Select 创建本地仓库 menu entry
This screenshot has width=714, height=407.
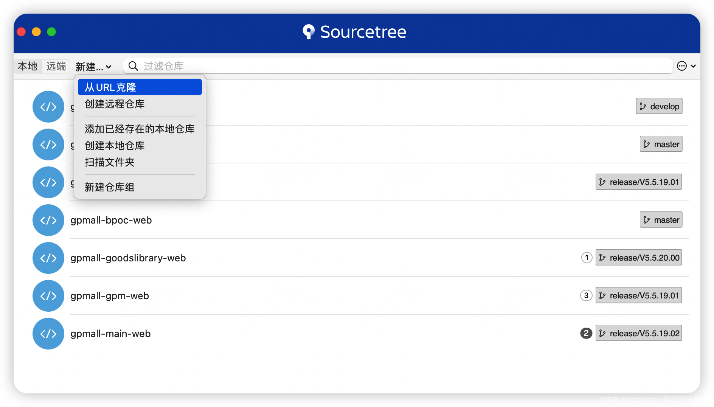(x=140, y=146)
